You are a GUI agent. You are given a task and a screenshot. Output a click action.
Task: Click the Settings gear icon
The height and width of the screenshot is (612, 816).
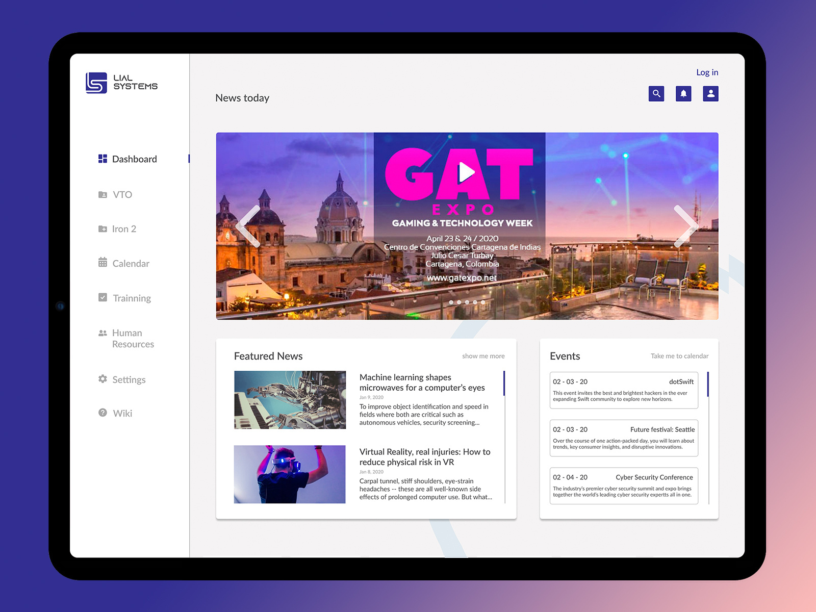[102, 379]
